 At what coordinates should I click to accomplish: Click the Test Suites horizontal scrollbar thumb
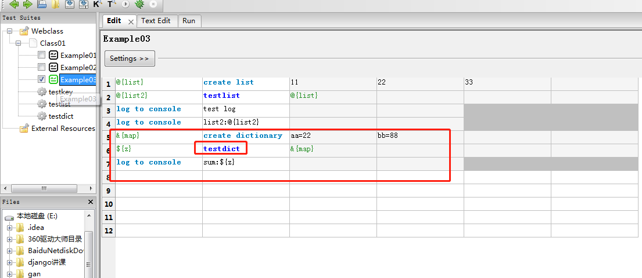pyautogui.click(x=44, y=188)
